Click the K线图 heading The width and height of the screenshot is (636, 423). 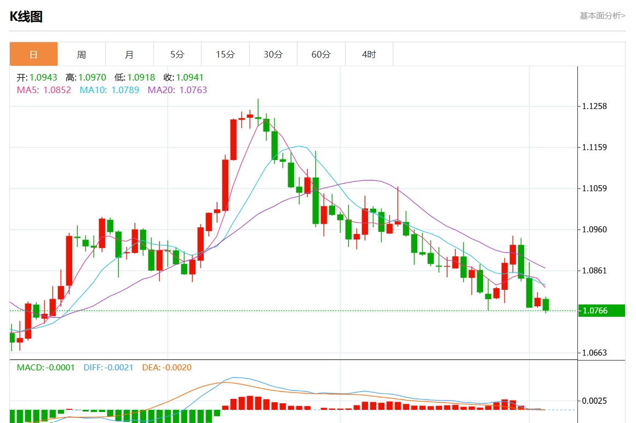pyautogui.click(x=26, y=16)
